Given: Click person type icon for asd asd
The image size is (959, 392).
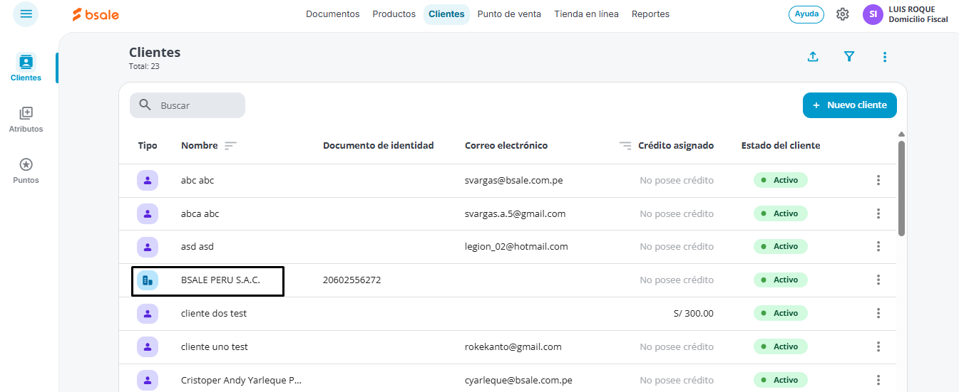Looking at the screenshot, I should tap(148, 247).
